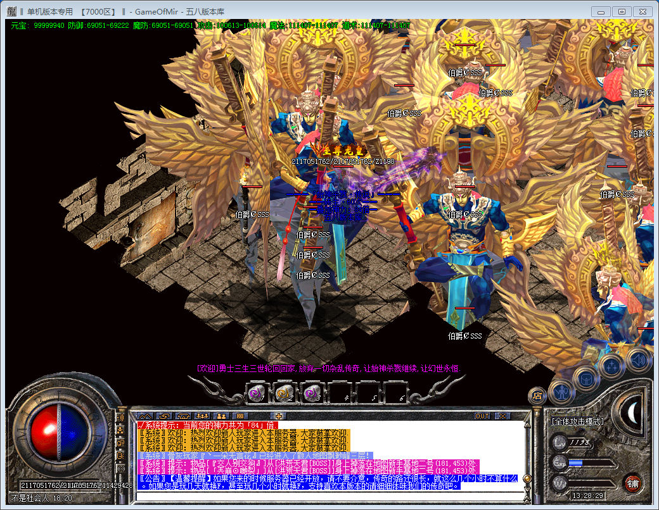Screen dimensions: 659x510
Task: Switch the 全体攻击模式 attack mode label
Action: click(577, 421)
